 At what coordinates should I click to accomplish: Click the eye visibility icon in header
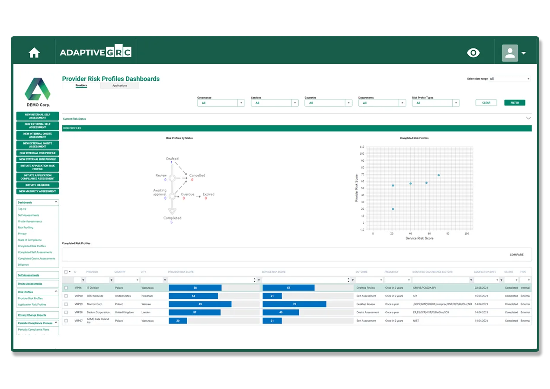click(473, 53)
